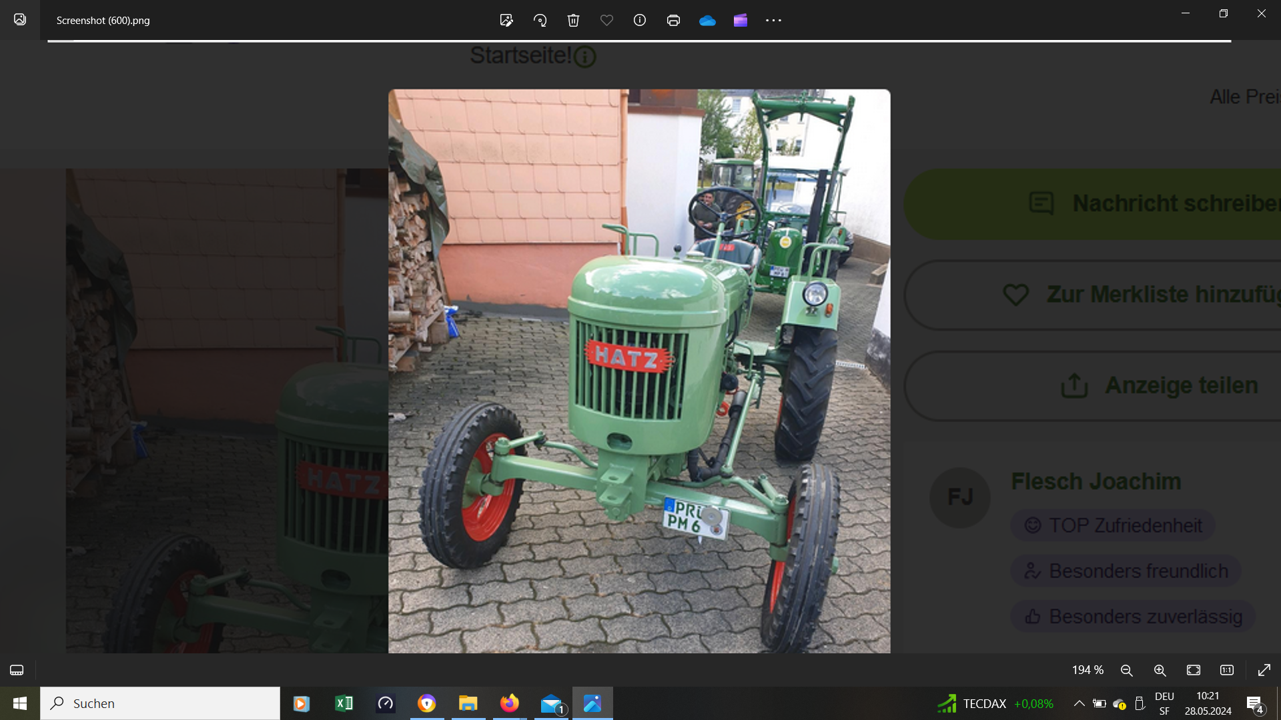
Task: Expand hidden system tray icons chevron
Action: click(1079, 703)
